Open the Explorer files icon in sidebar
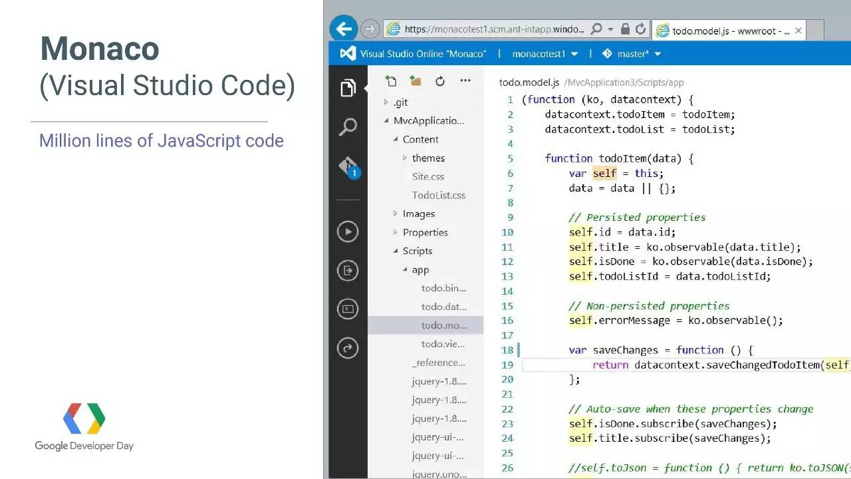Screen dimensions: 851x479 [348, 88]
